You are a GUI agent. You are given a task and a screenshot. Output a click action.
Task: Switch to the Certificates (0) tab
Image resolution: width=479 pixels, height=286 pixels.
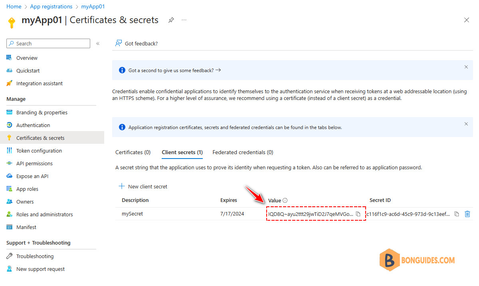[x=133, y=152]
